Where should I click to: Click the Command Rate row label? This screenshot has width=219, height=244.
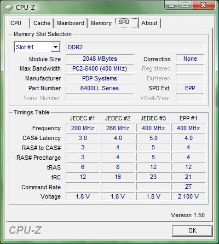(41, 187)
